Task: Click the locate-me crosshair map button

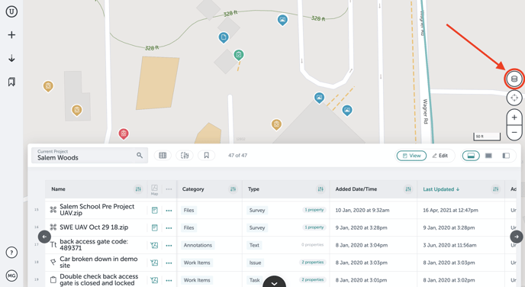Action: pos(514,98)
